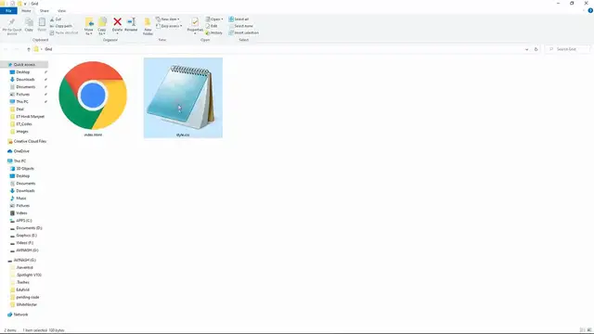Open Creative Cloud Files in sidebar
Viewport: 594px width, 334px height.
(x=30, y=141)
